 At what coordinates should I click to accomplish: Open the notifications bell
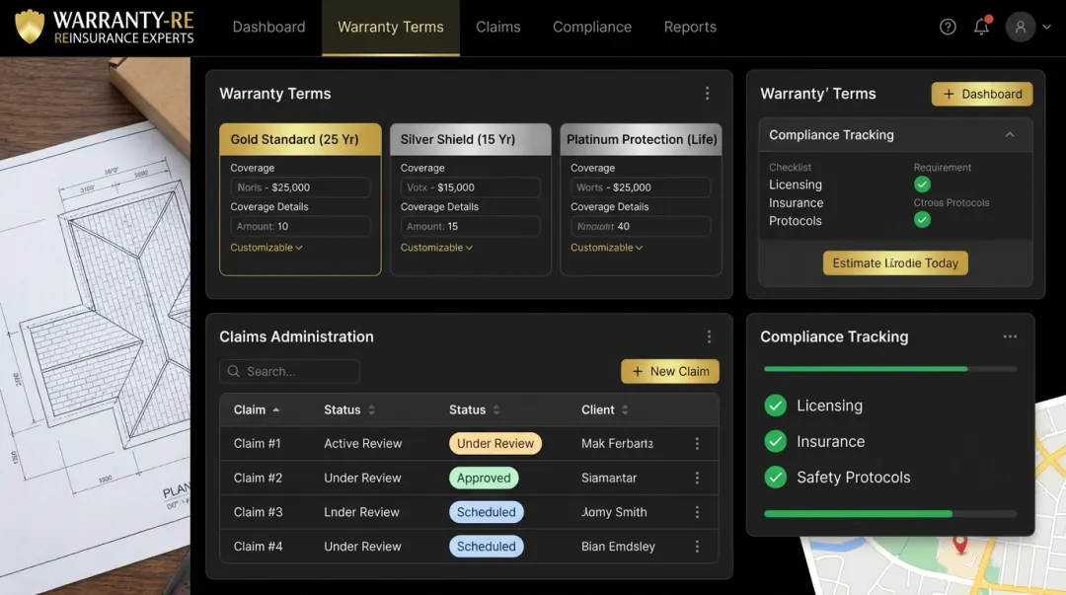click(x=982, y=26)
